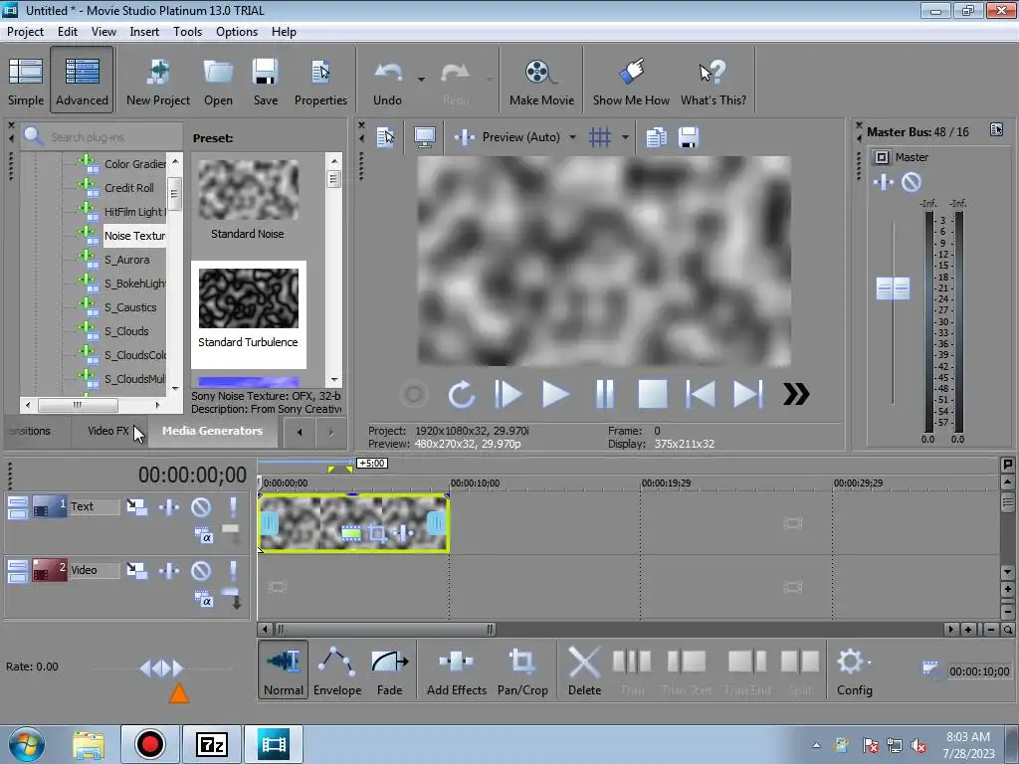Expand the Undo history dropdown arrow
Image resolution: width=1019 pixels, height=764 pixels.
[x=421, y=79]
